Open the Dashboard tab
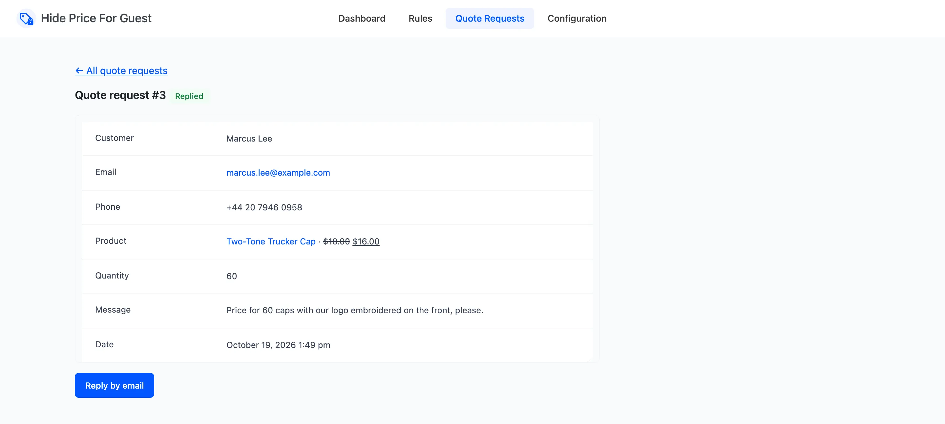The image size is (945, 424). pos(361,18)
